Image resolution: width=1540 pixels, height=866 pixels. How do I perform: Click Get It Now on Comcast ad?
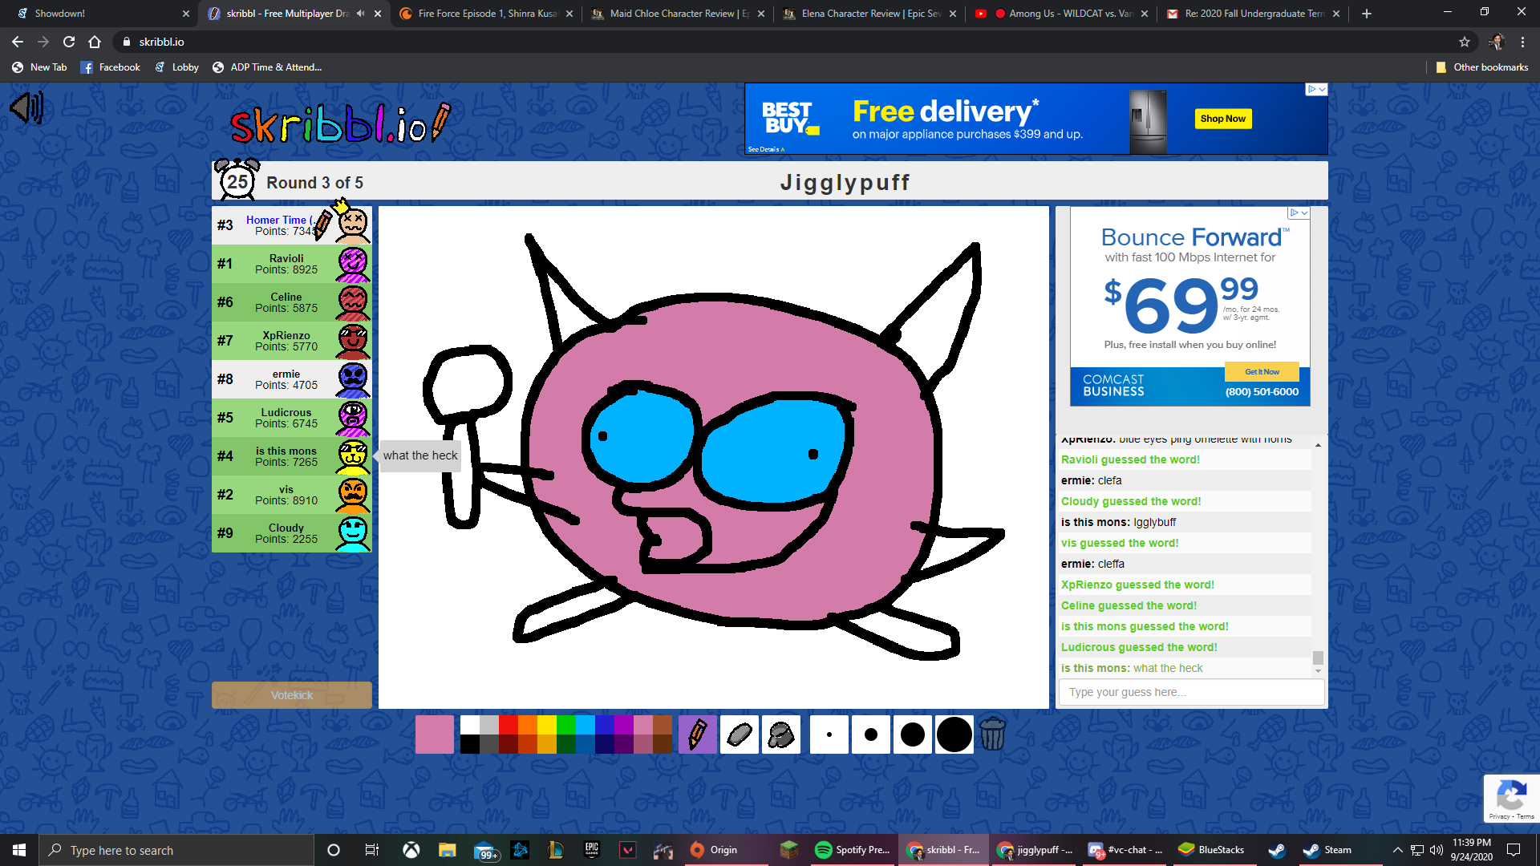pos(1262,372)
